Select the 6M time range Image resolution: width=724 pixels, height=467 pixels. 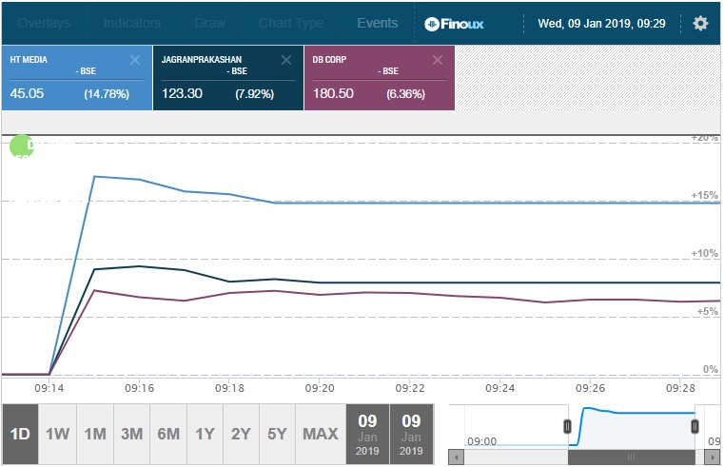coord(168,435)
